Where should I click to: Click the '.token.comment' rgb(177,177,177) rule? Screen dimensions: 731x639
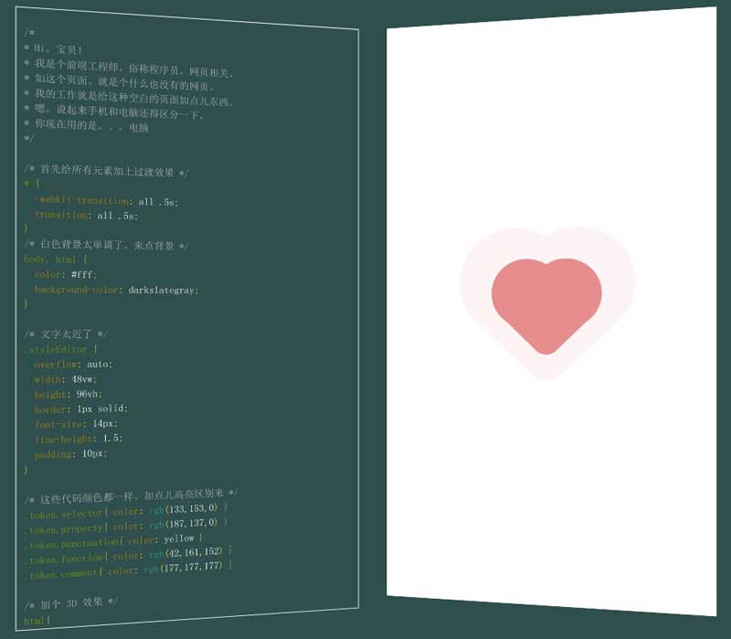click(128, 570)
